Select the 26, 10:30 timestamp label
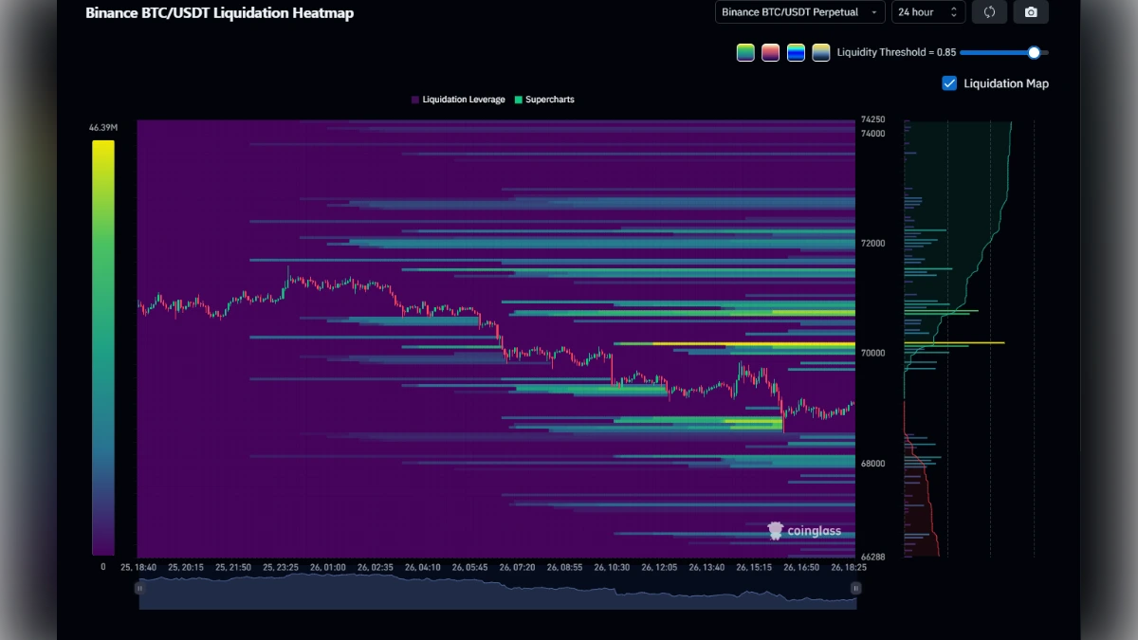 coord(612,567)
